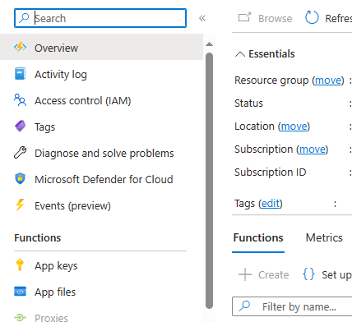The height and width of the screenshot is (322, 352).
Task: Switch to the Metrics tab
Action: pyautogui.click(x=324, y=237)
